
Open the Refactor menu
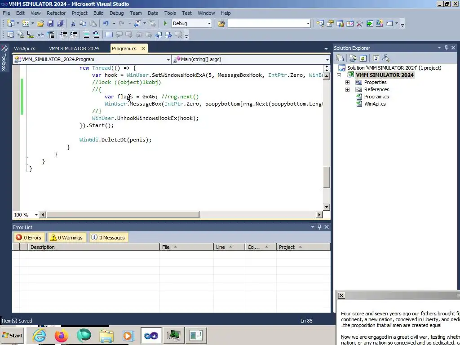point(56,13)
